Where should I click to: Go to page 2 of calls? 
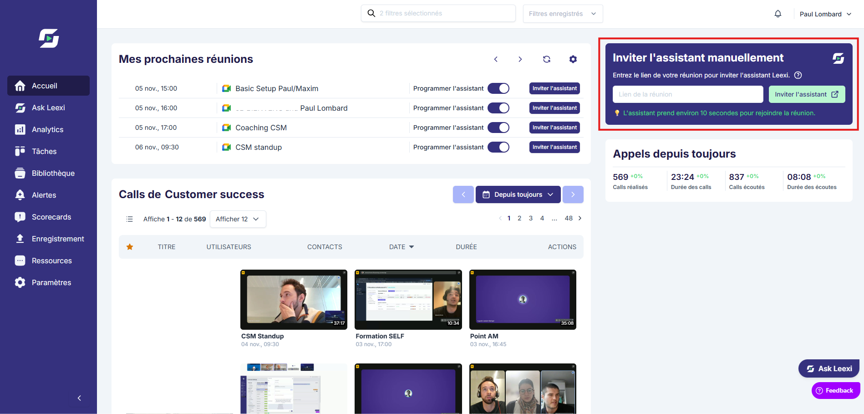(x=519, y=218)
